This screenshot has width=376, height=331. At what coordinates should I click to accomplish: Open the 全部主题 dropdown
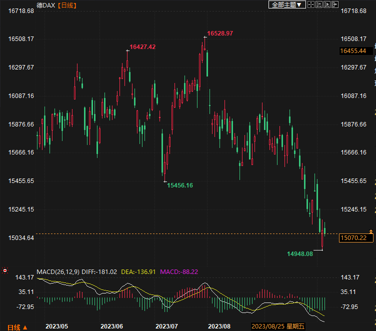pyautogui.click(x=286, y=4)
